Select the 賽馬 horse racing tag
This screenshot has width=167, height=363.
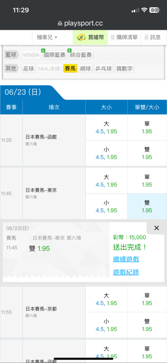click(70, 69)
